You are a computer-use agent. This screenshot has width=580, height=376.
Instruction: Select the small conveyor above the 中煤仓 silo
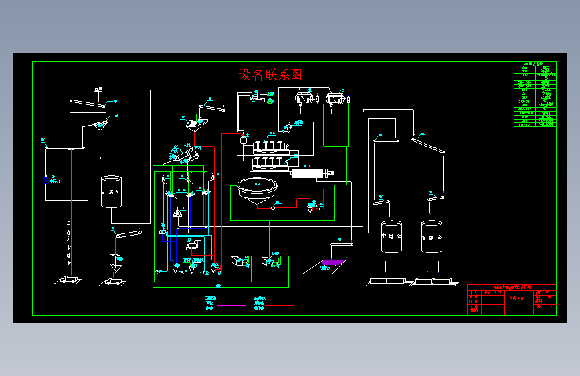(x=382, y=202)
